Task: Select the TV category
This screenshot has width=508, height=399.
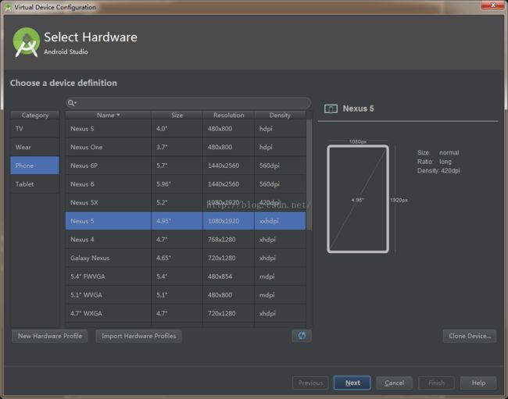Action: click(34, 129)
